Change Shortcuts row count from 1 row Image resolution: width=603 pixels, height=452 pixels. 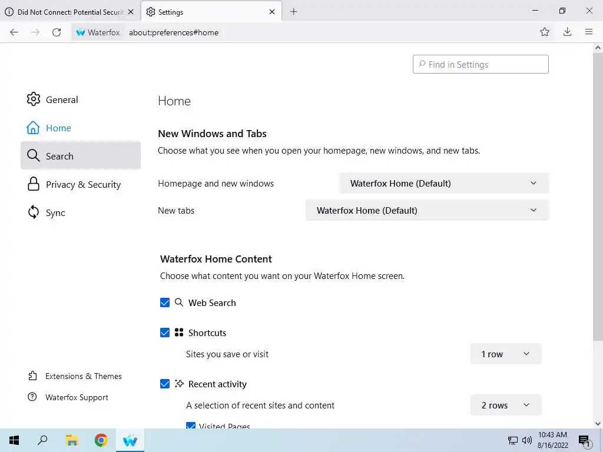506,354
